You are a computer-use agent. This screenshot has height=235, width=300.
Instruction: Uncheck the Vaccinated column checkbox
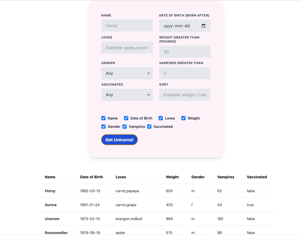click(x=149, y=126)
